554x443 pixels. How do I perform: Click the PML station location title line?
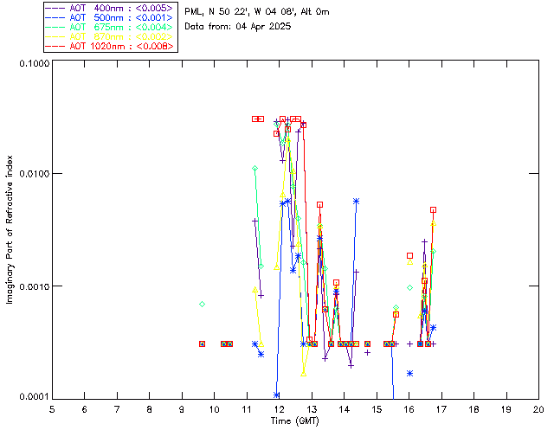click(257, 12)
